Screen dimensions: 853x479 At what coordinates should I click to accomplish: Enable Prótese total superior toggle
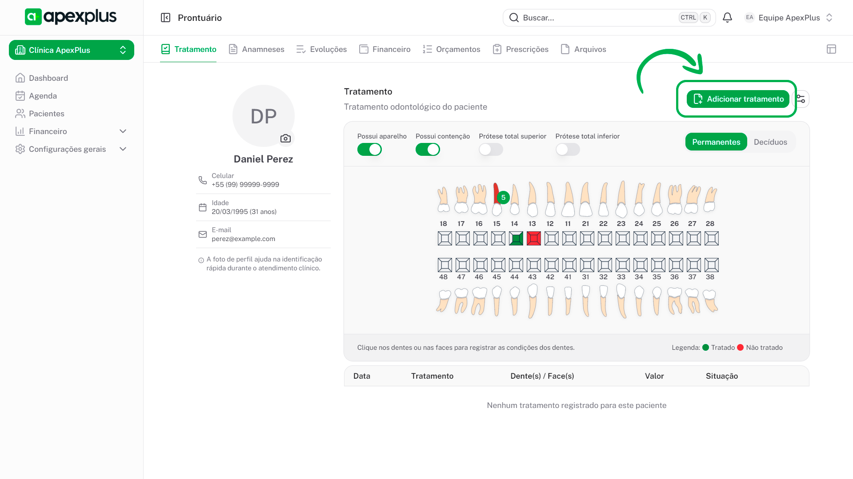(x=491, y=150)
